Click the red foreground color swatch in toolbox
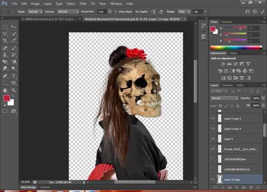The height and width of the screenshot is (192, 267). tap(6, 98)
